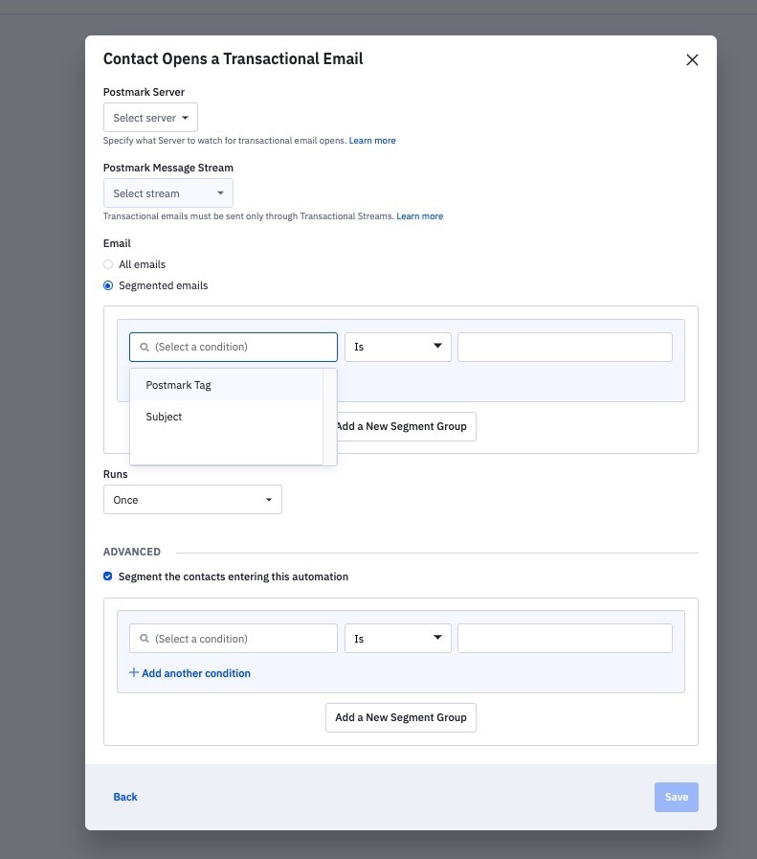Select the All emails radio option
Screen dimensions: 757x859
coord(108,264)
